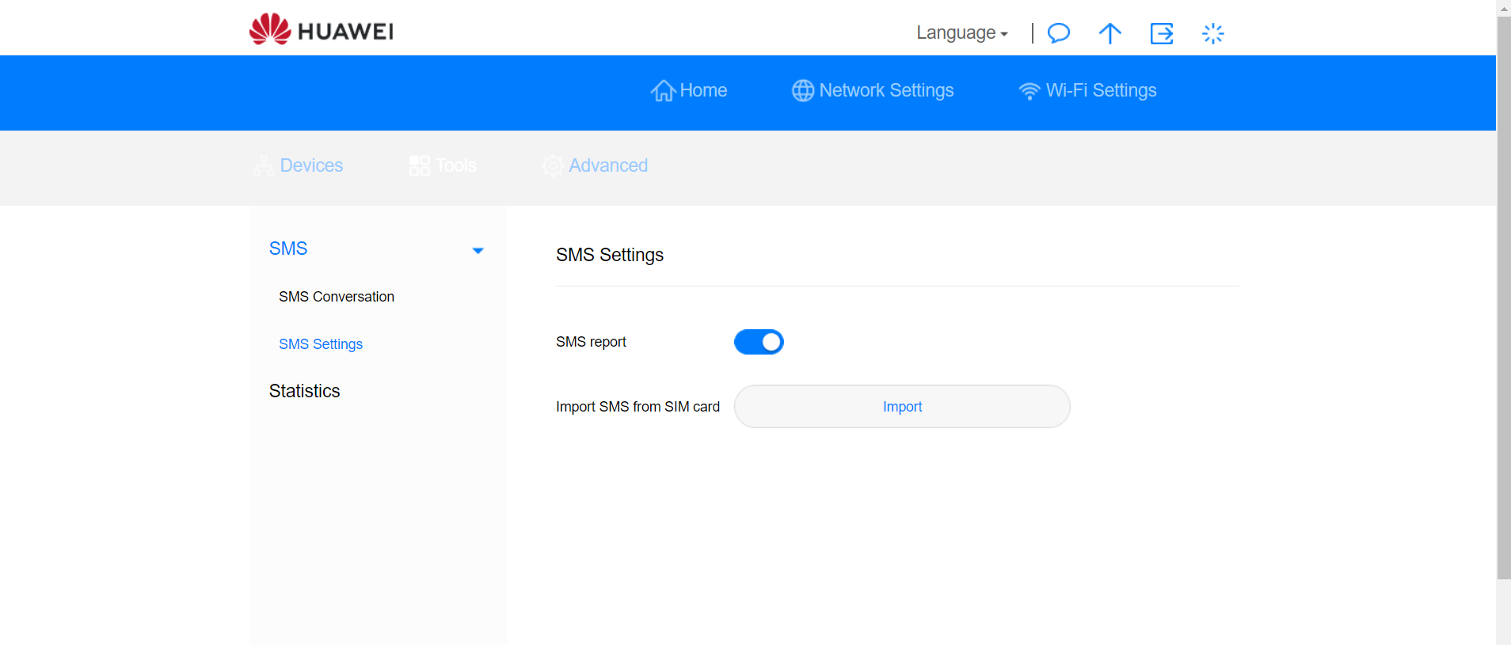Click the Devices network icon
1511x645 pixels.
(264, 165)
